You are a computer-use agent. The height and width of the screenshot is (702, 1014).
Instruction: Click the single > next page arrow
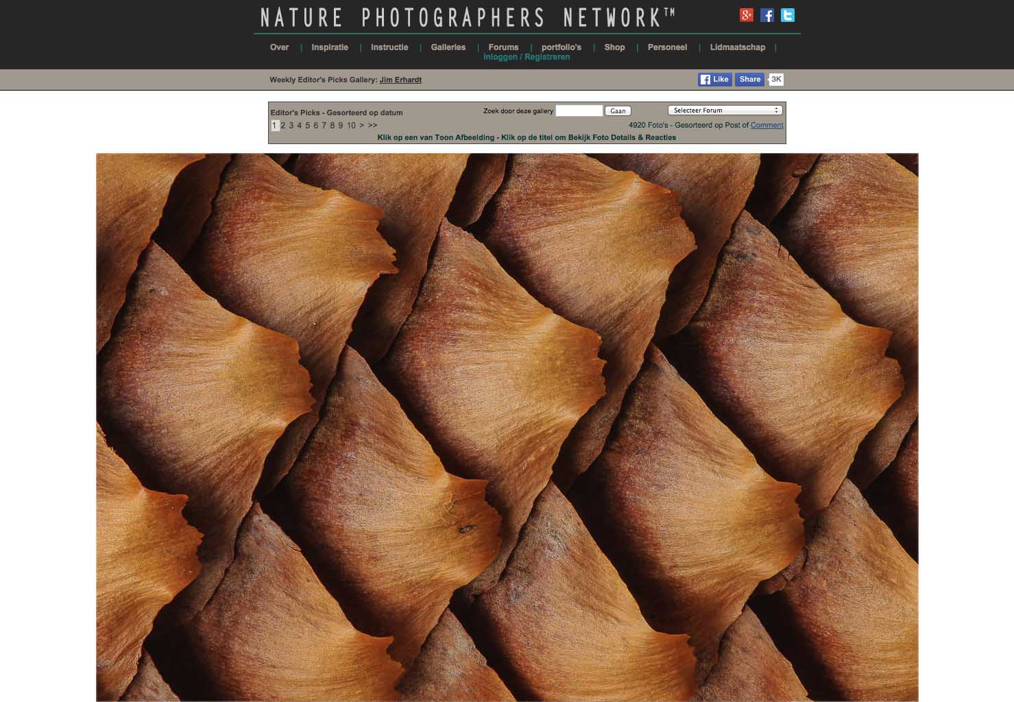362,126
